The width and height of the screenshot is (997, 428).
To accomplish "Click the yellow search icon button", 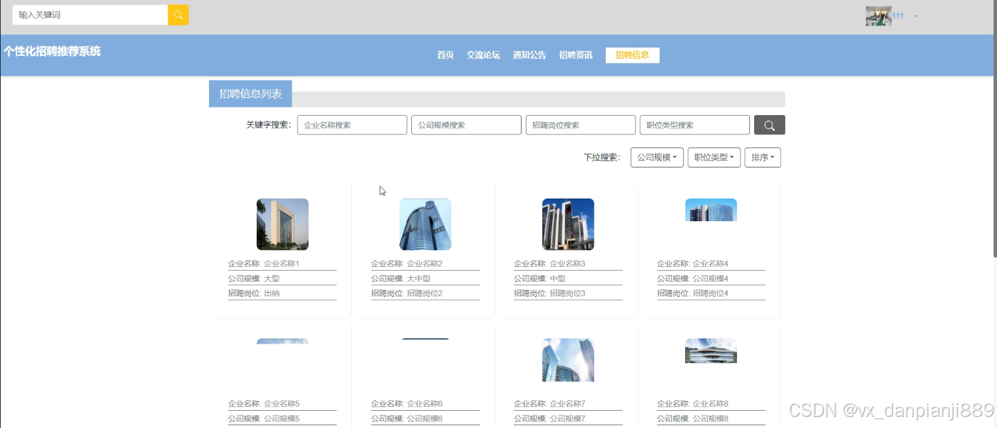I will (x=178, y=14).
